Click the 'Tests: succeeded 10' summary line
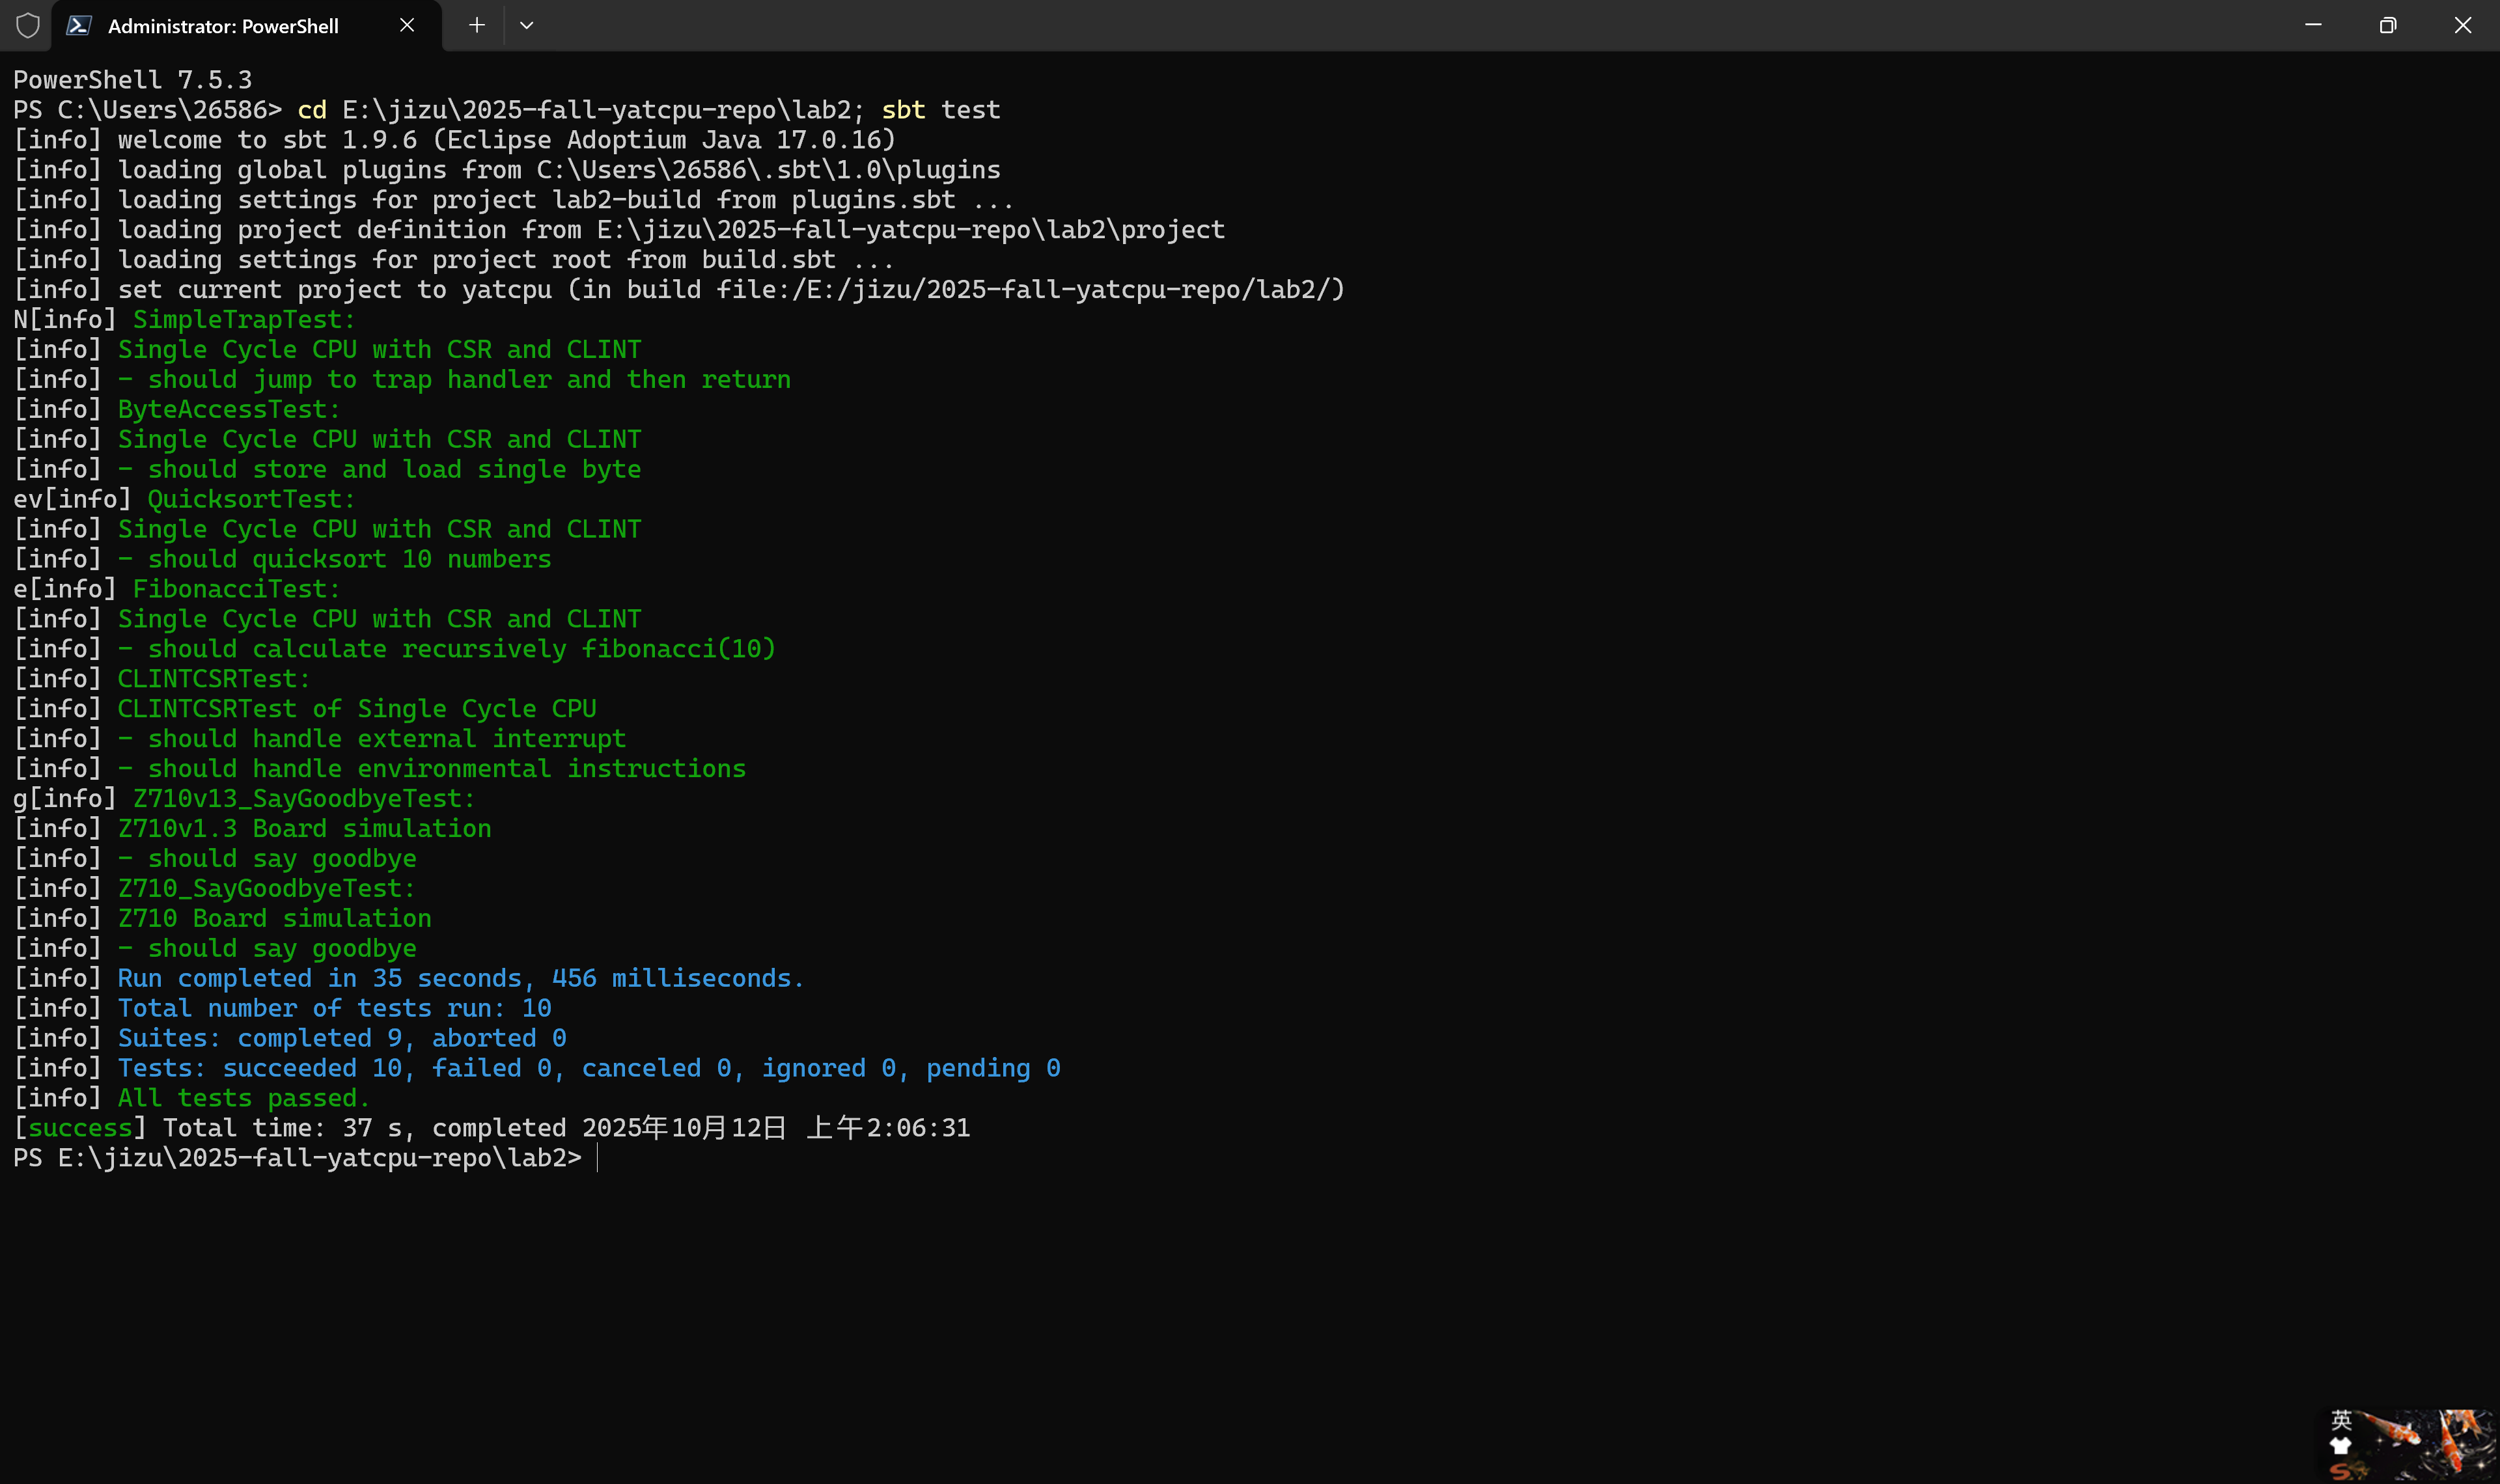 point(588,1068)
